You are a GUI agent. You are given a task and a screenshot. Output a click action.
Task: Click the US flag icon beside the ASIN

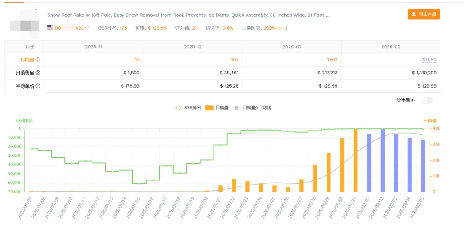(50, 27)
